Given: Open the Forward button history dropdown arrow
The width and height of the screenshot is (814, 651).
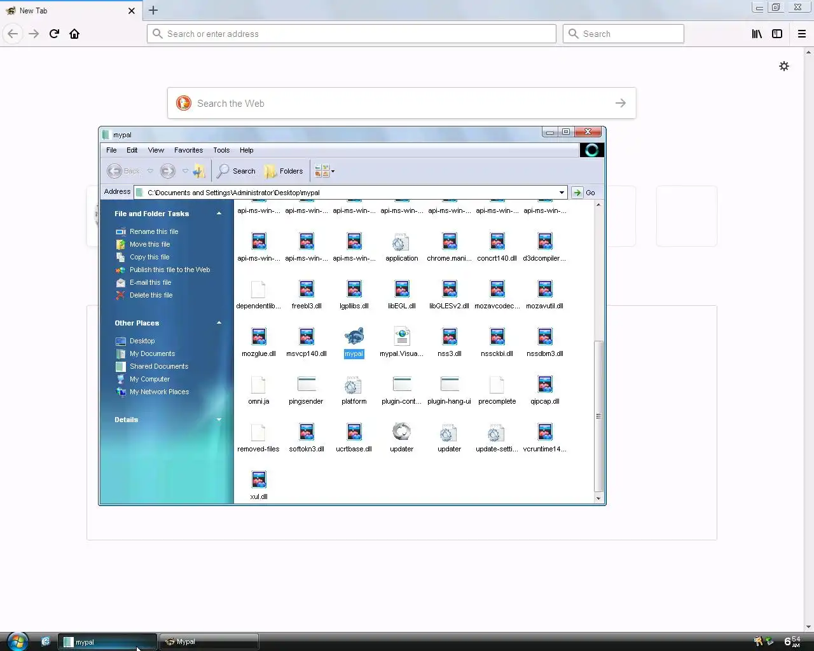Looking at the screenshot, I should tap(185, 171).
